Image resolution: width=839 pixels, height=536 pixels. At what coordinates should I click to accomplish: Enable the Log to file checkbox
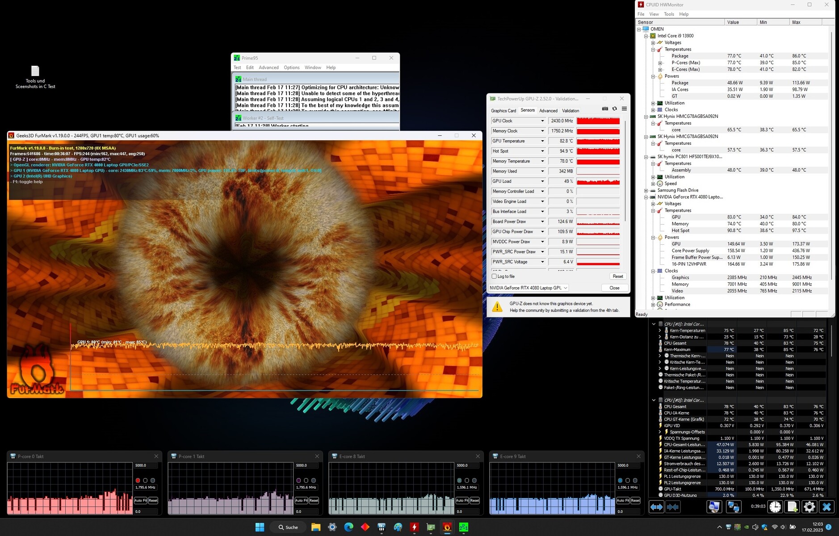tap(494, 276)
